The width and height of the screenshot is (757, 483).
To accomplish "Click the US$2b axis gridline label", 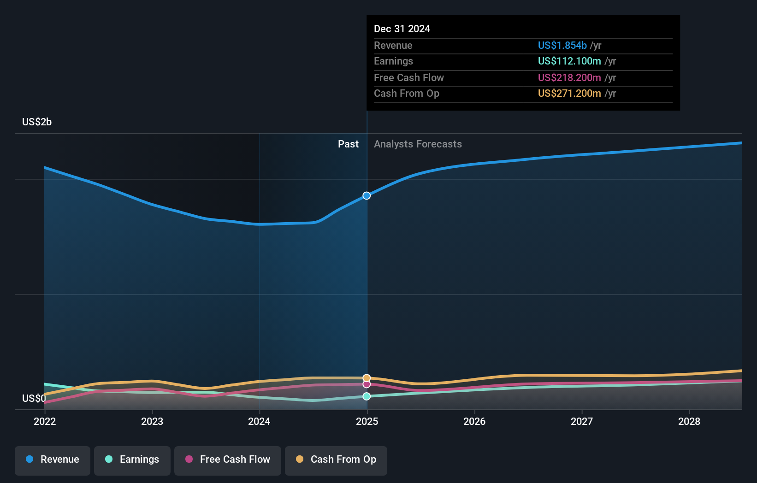I will coord(37,122).
